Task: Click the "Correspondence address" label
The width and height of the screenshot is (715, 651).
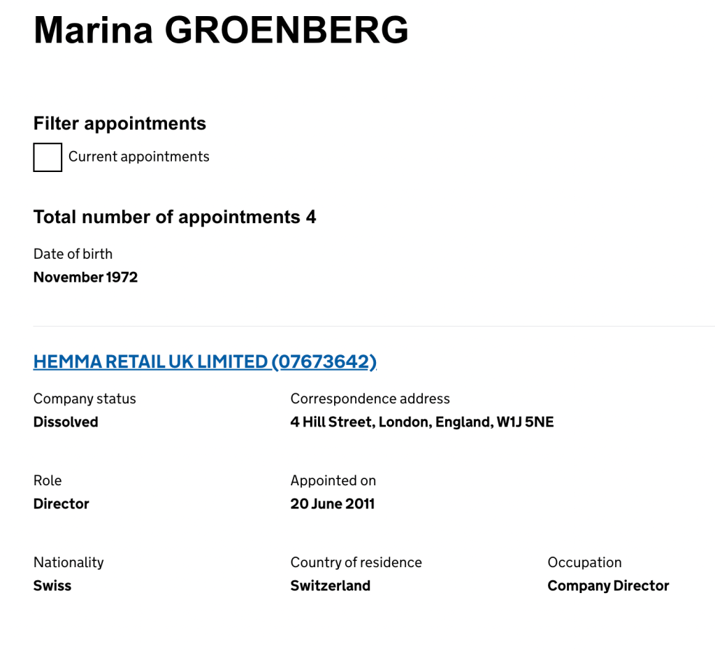Action: point(370,399)
